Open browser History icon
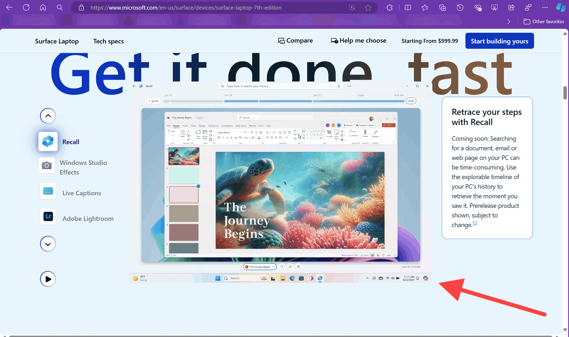The height and width of the screenshot is (337, 569). [460, 8]
